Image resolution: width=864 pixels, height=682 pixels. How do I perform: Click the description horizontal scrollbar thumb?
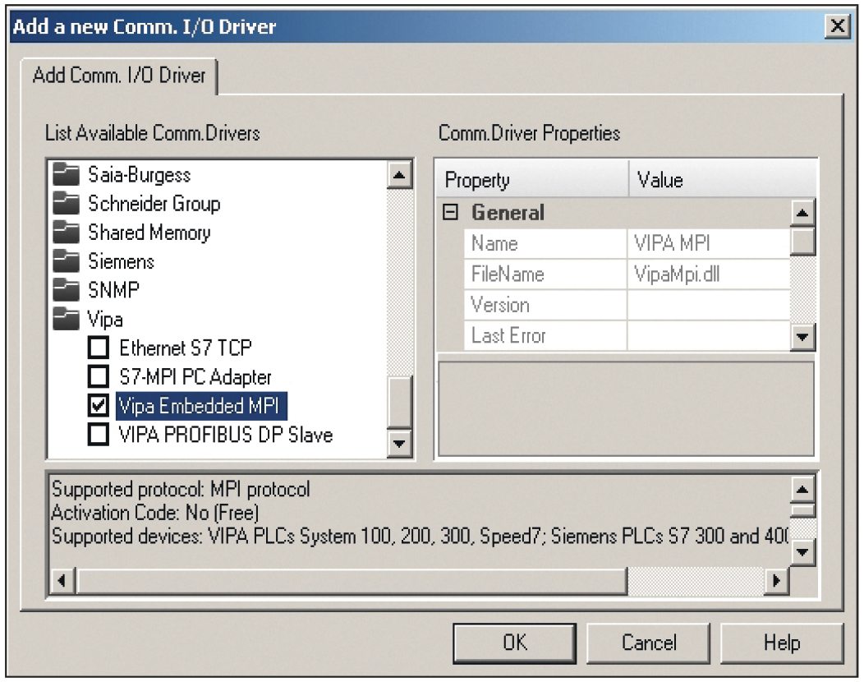tap(352, 581)
